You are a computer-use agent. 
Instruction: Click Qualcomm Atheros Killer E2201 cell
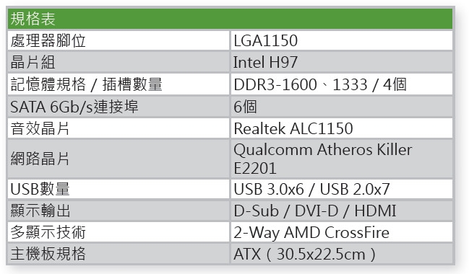341,159
